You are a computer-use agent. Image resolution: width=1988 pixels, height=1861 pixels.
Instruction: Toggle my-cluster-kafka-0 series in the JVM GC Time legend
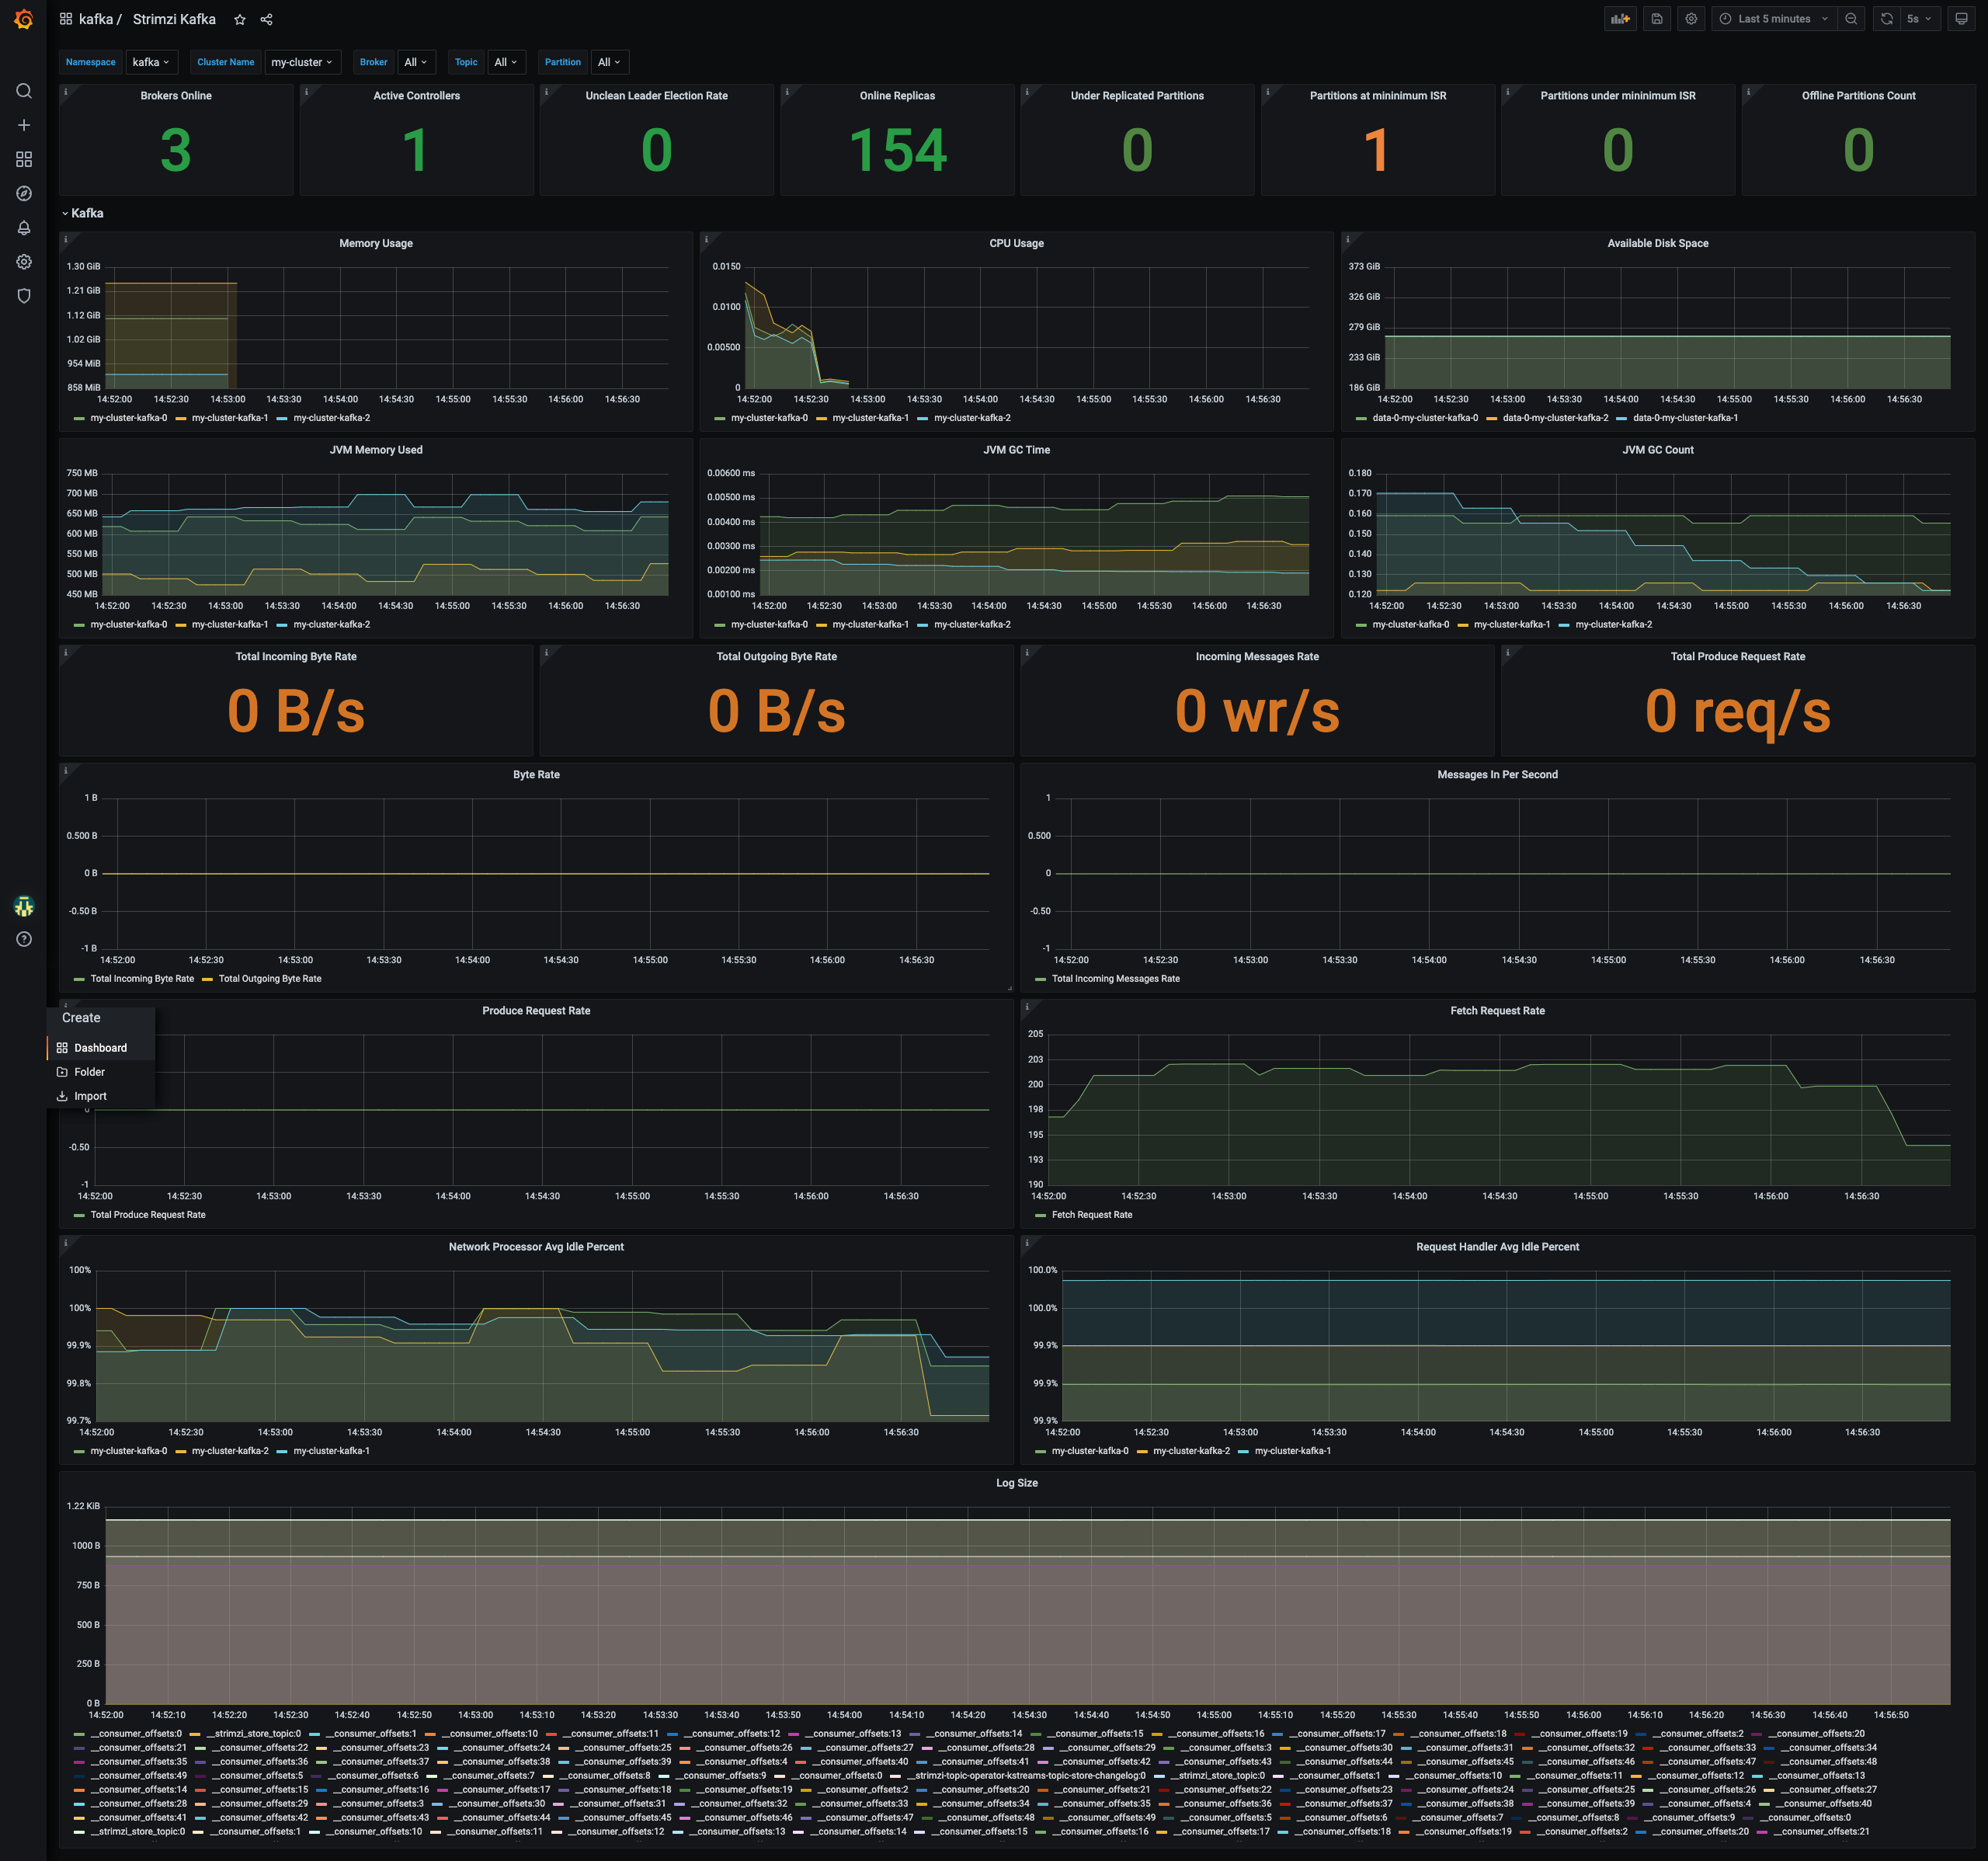pos(769,624)
